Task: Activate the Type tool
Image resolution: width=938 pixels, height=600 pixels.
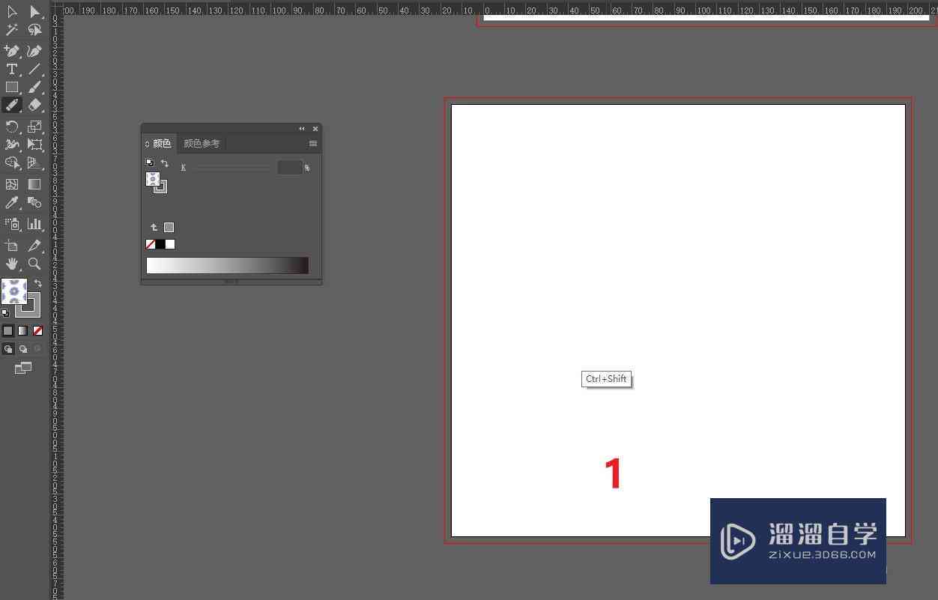Action: pos(12,69)
